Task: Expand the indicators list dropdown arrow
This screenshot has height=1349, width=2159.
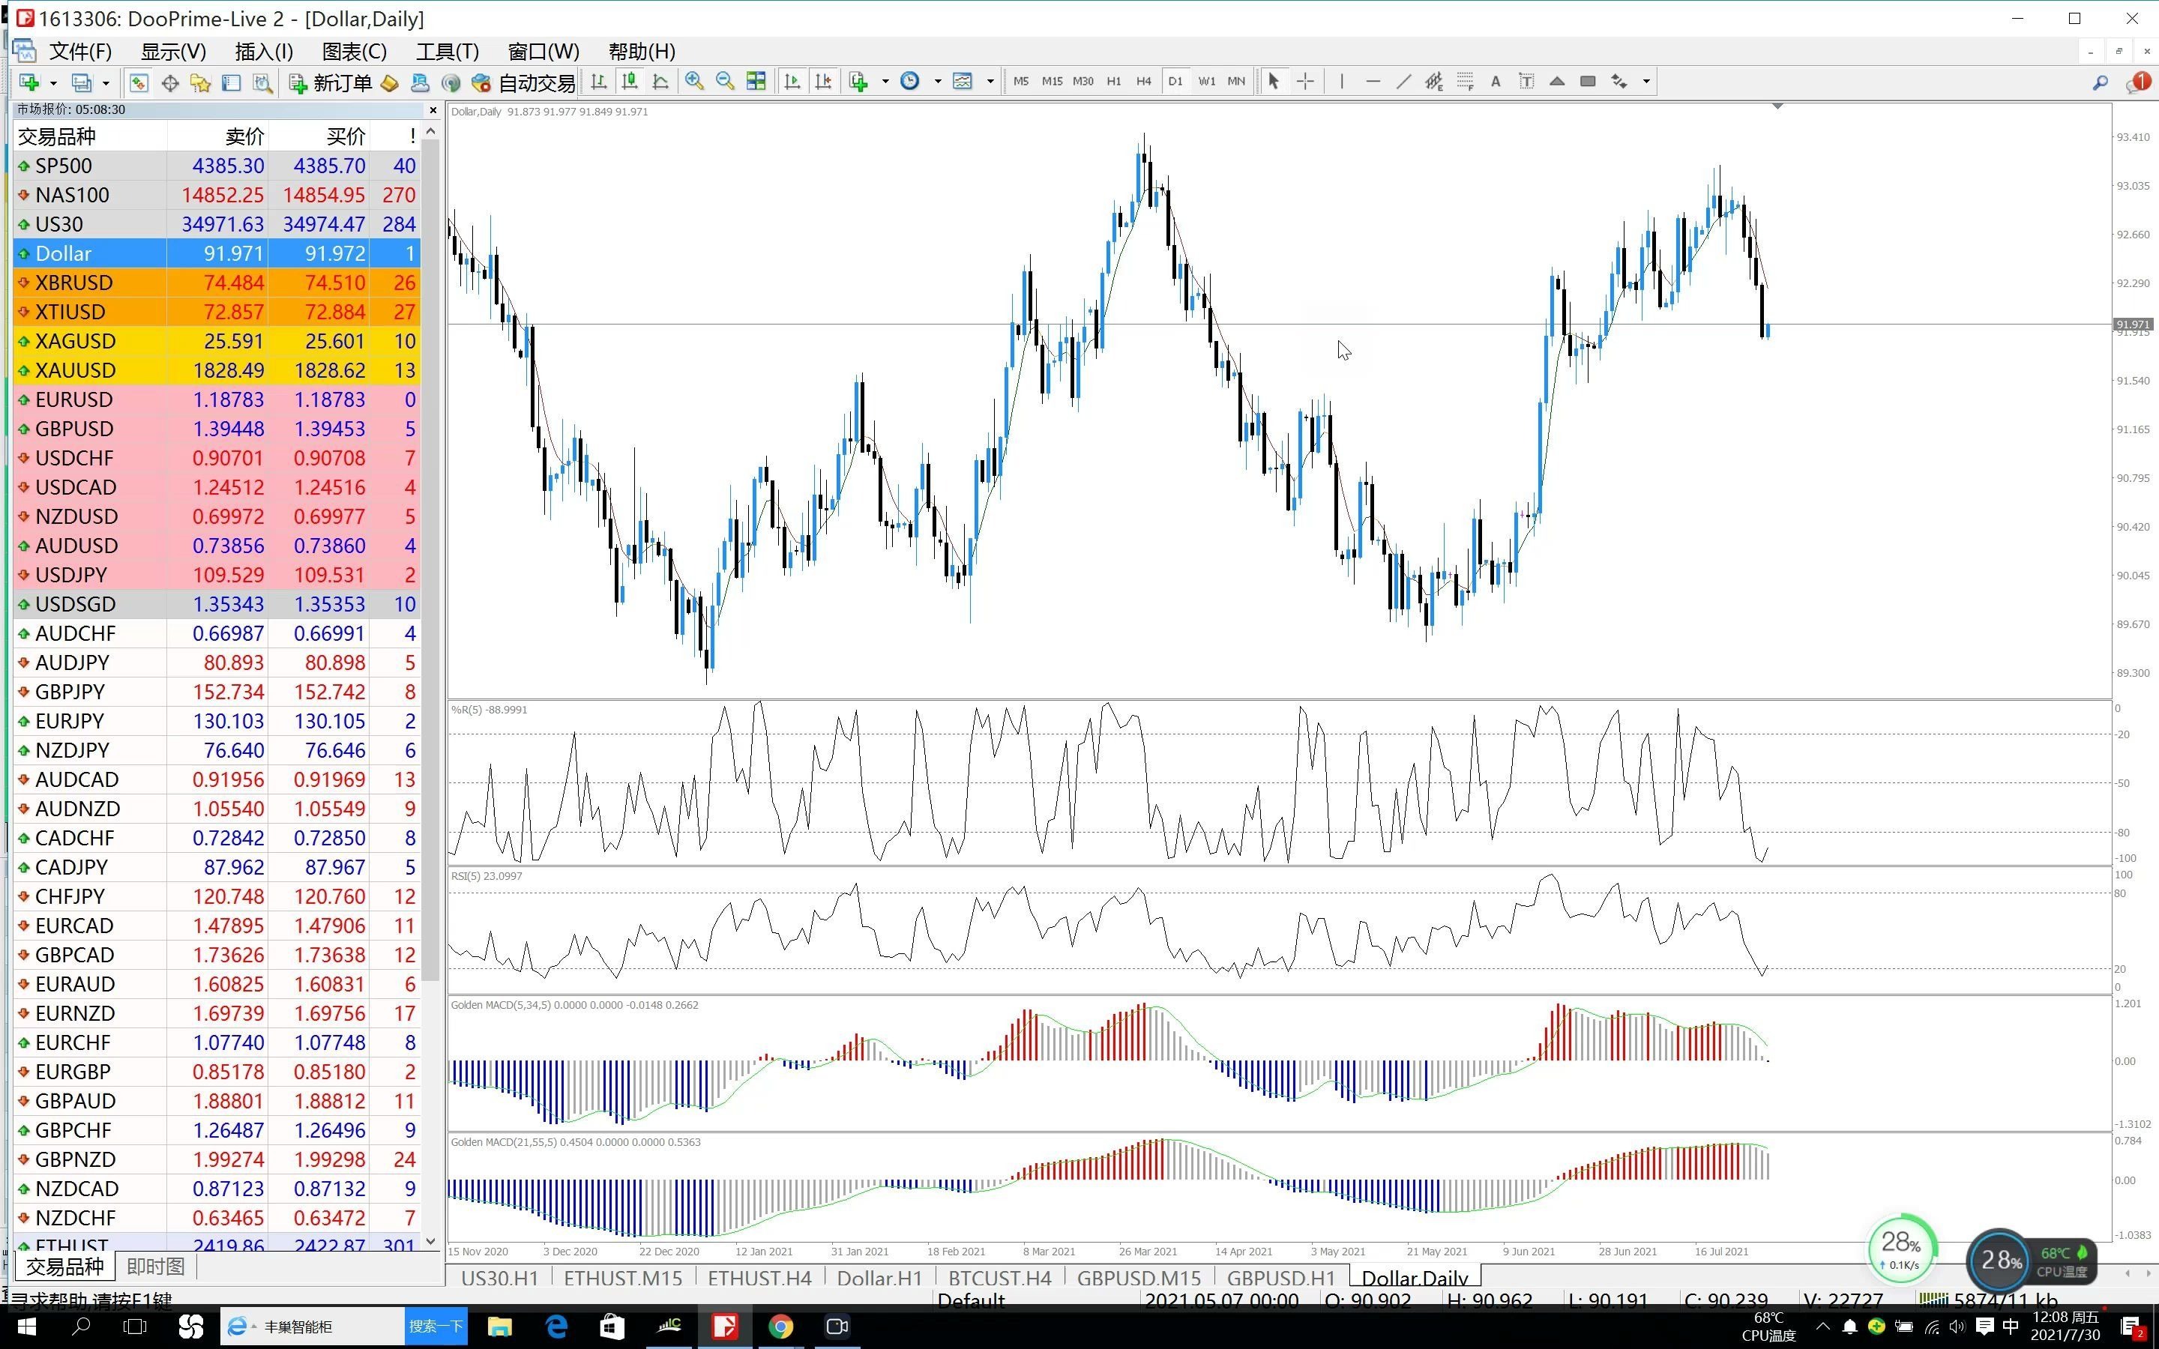Action: point(885,81)
